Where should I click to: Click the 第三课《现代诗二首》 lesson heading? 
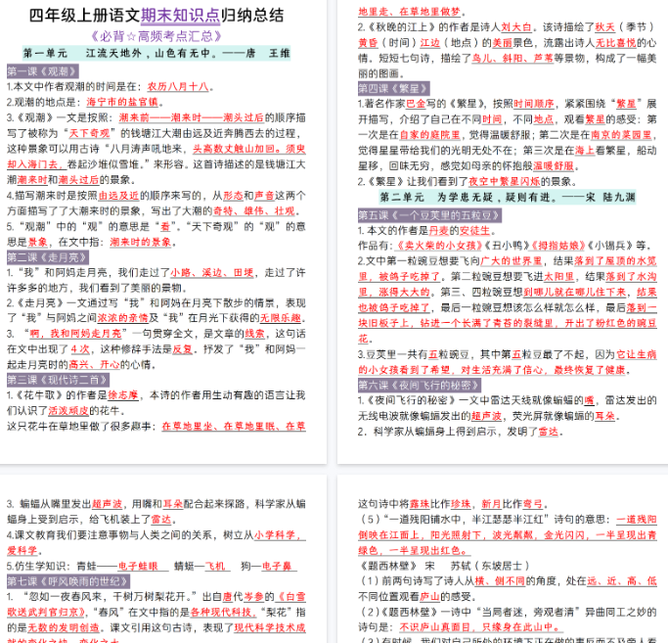[58, 380]
